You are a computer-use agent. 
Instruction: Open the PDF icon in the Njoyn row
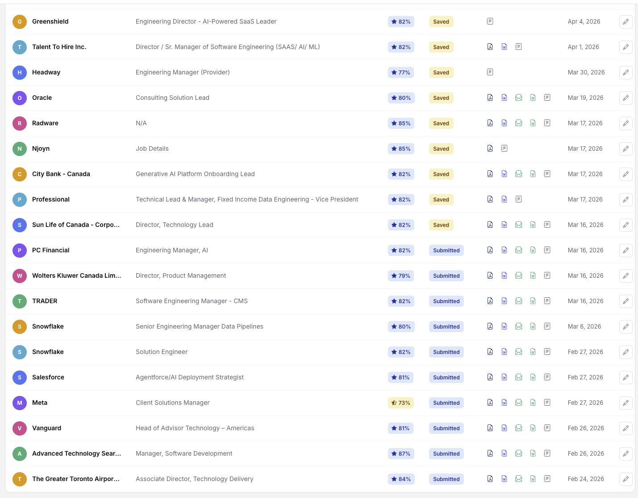(490, 148)
